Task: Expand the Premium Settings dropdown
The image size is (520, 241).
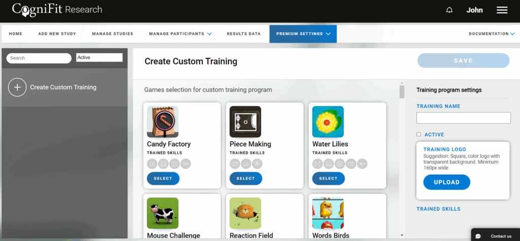Action: (x=303, y=34)
